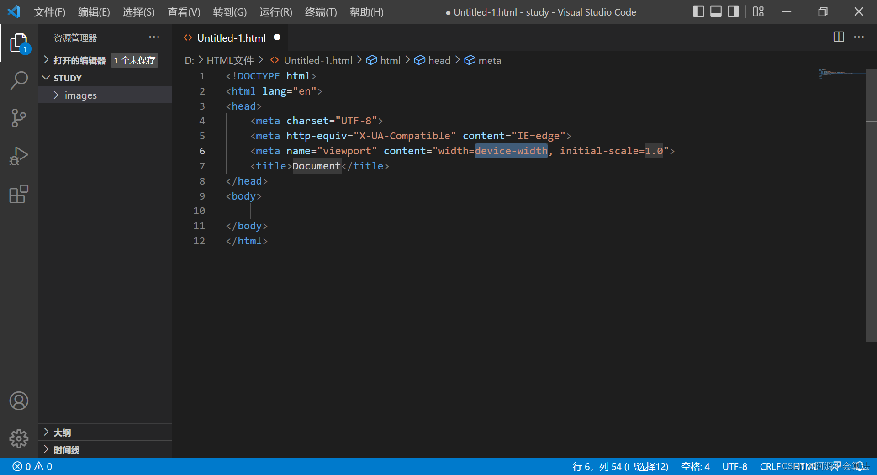Click the closing </head> tag

247,181
